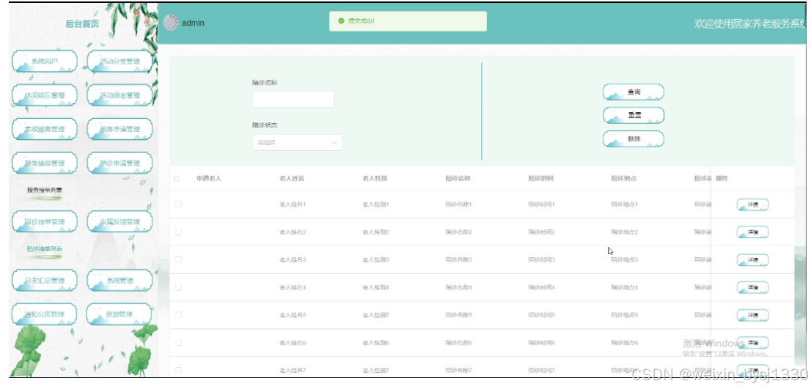Click the 陪诊名称1 cell
Viewport: 811px width, 389px height.
click(x=459, y=204)
